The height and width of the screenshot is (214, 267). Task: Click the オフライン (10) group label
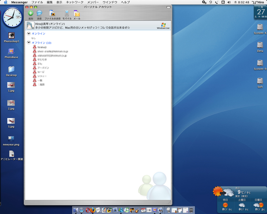41,43
